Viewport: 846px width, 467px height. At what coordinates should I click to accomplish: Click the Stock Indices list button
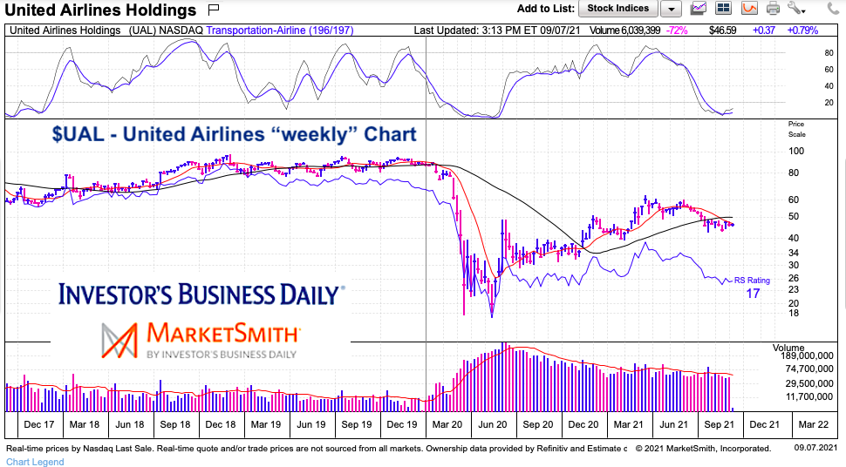pyautogui.click(x=617, y=8)
